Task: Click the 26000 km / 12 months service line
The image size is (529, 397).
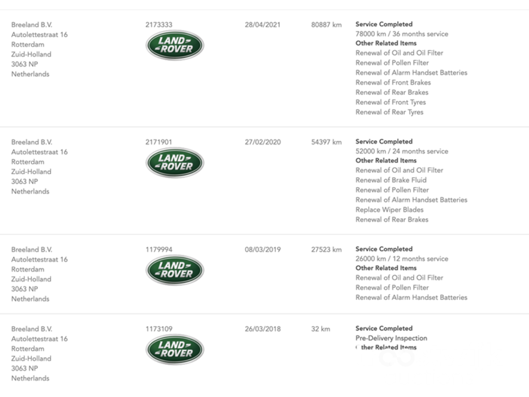Action: coord(402,259)
